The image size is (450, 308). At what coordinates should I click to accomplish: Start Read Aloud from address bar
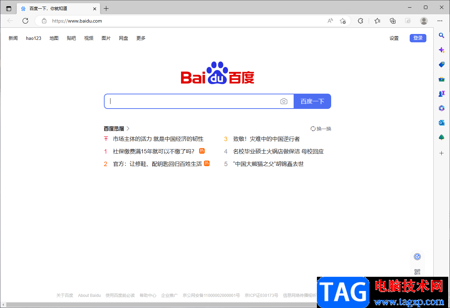330,21
